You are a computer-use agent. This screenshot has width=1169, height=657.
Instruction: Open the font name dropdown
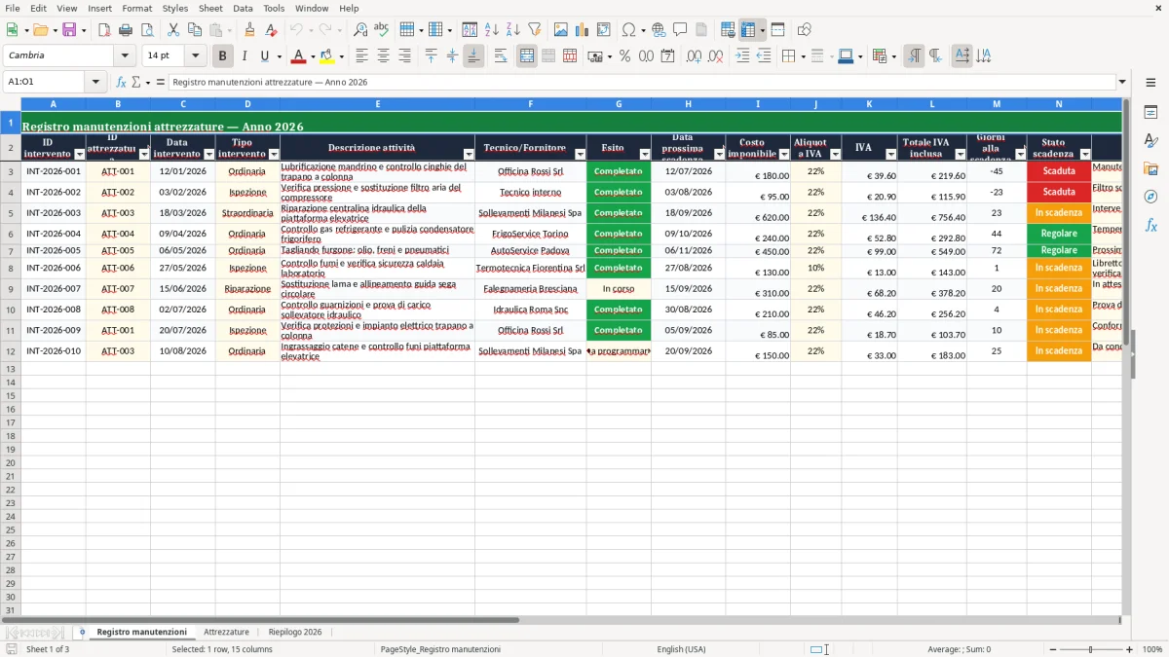(124, 55)
